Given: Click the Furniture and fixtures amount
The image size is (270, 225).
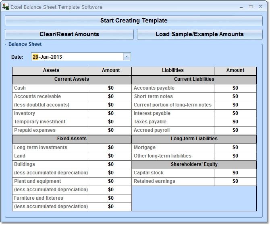Looking at the screenshot, I should pos(111,198).
